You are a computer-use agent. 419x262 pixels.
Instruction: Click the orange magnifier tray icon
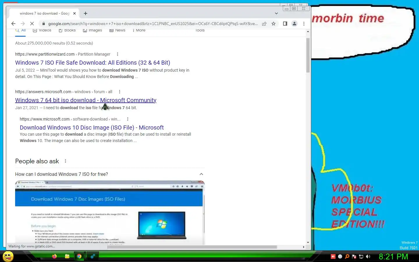point(347,256)
